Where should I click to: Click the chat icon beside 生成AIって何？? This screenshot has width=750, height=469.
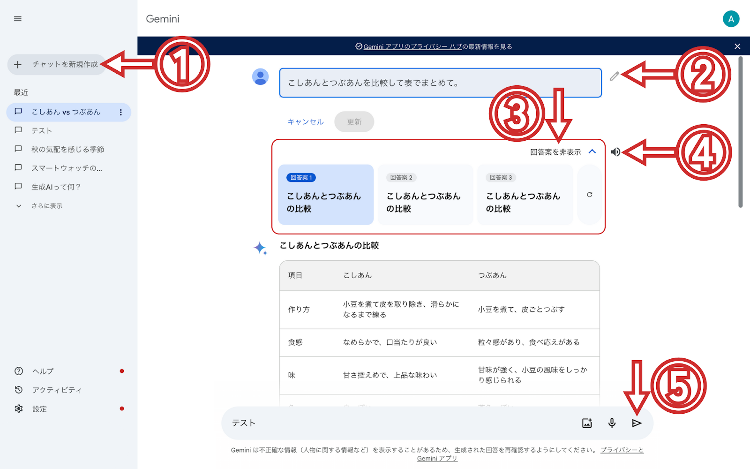click(18, 186)
